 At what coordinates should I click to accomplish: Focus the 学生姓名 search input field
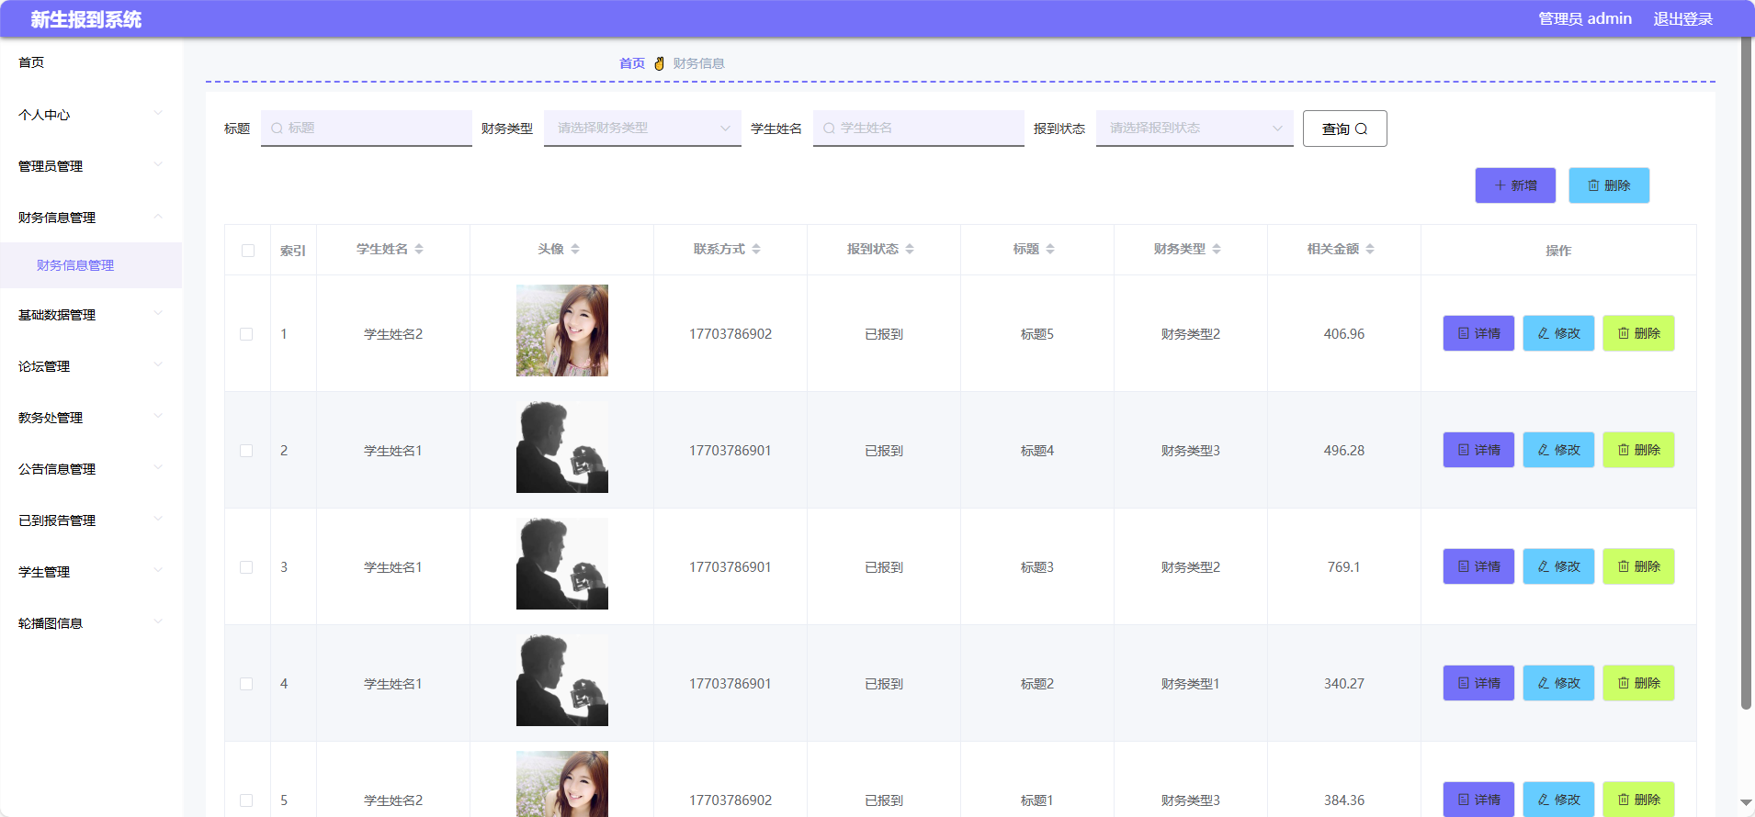[919, 129]
